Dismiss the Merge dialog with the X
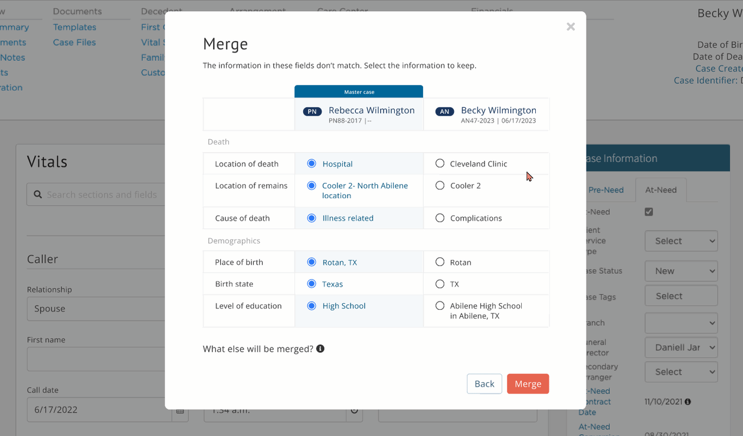Screen dimensions: 743x436 570,26
